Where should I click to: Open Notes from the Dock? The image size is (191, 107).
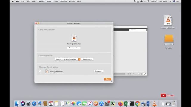pos(56,103)
